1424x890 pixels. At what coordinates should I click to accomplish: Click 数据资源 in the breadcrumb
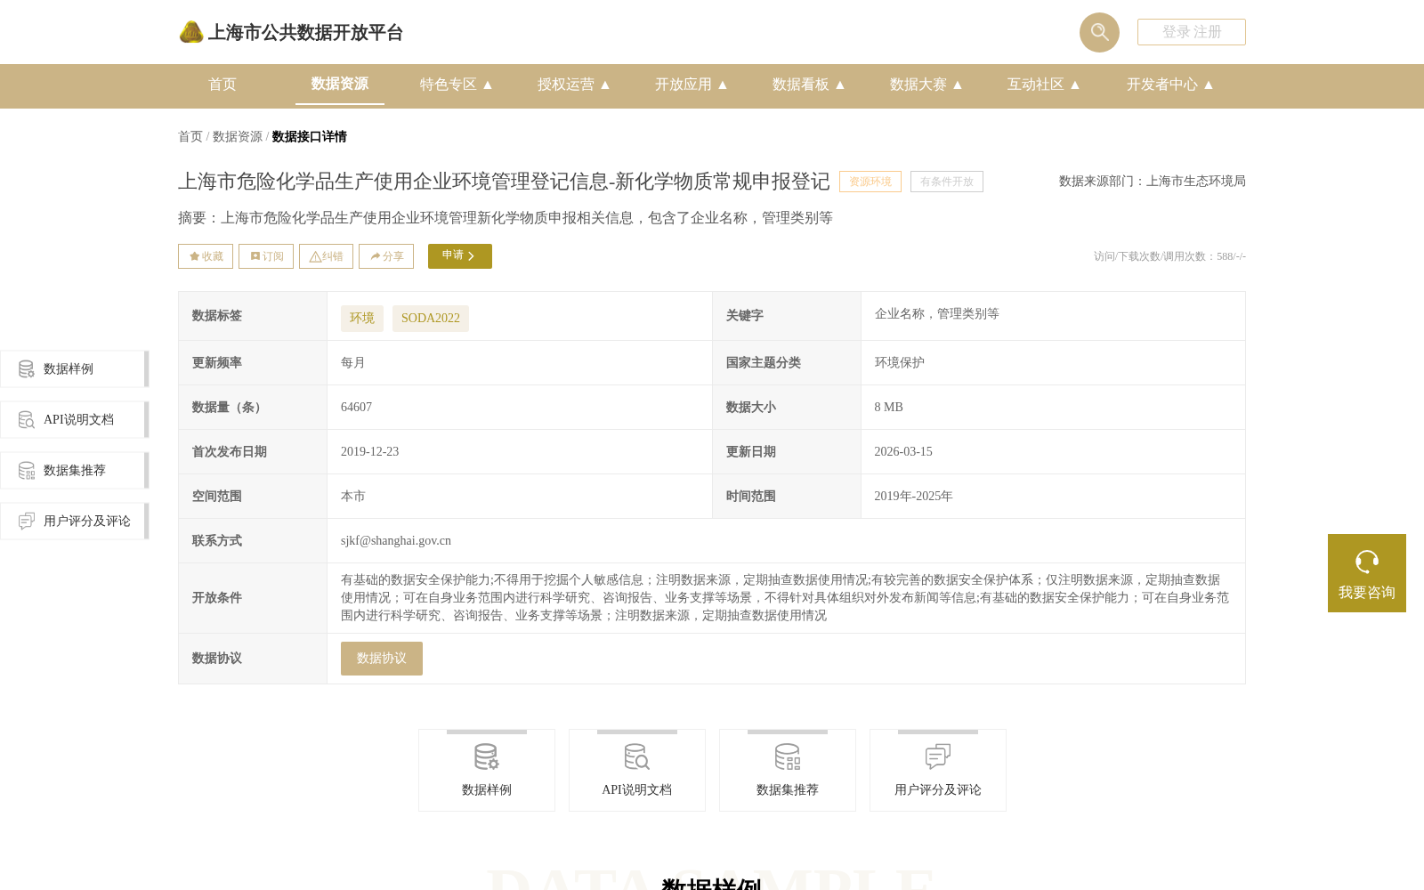[238, 137]
